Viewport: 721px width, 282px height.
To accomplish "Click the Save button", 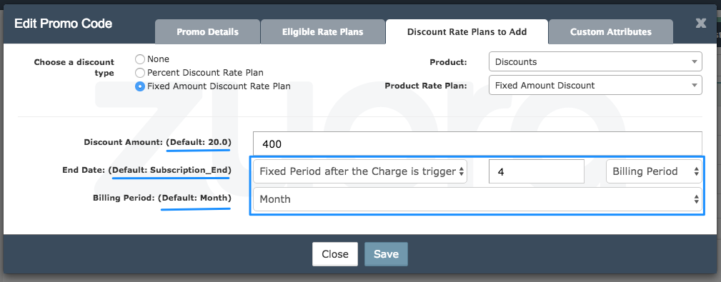I will coord(387,254).
